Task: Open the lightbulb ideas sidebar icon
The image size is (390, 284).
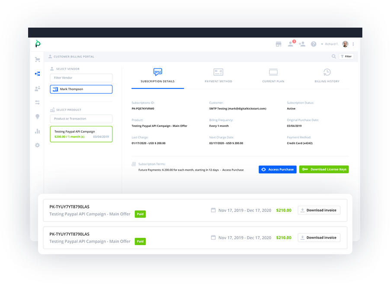Action: (38, 117)
